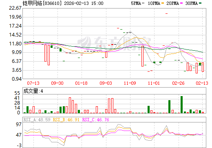Select the 30PMA legend label
This screenshot has width=212, height=148.
click(x=191, y=3)
